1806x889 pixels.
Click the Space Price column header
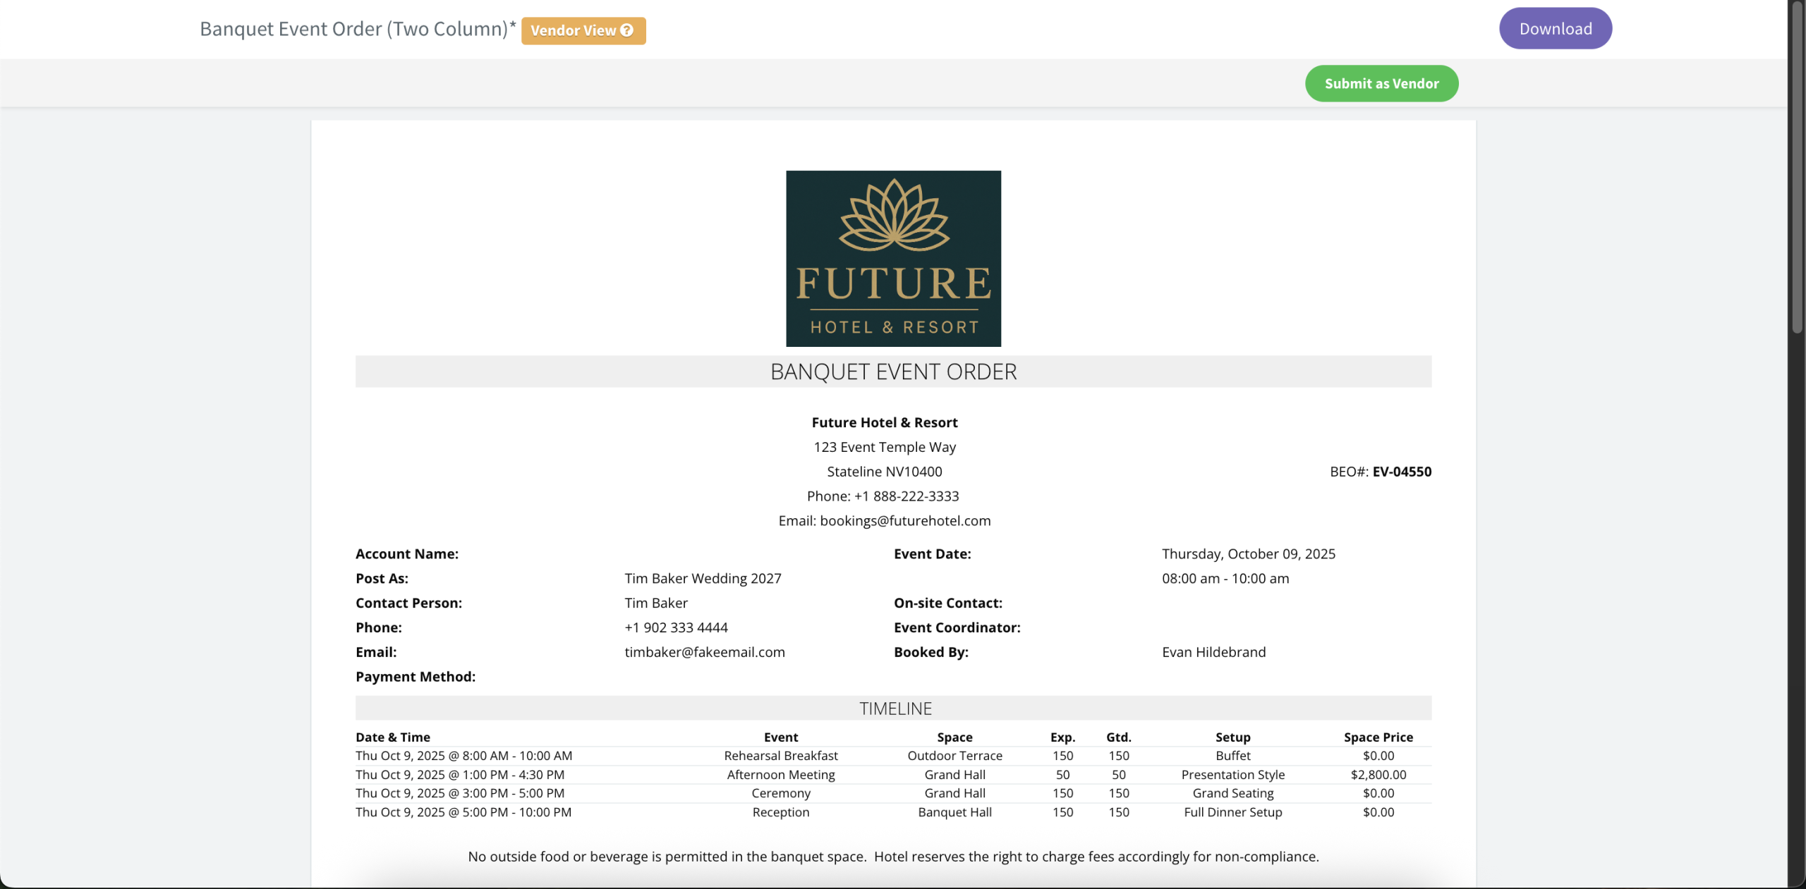click(1378, 737)
